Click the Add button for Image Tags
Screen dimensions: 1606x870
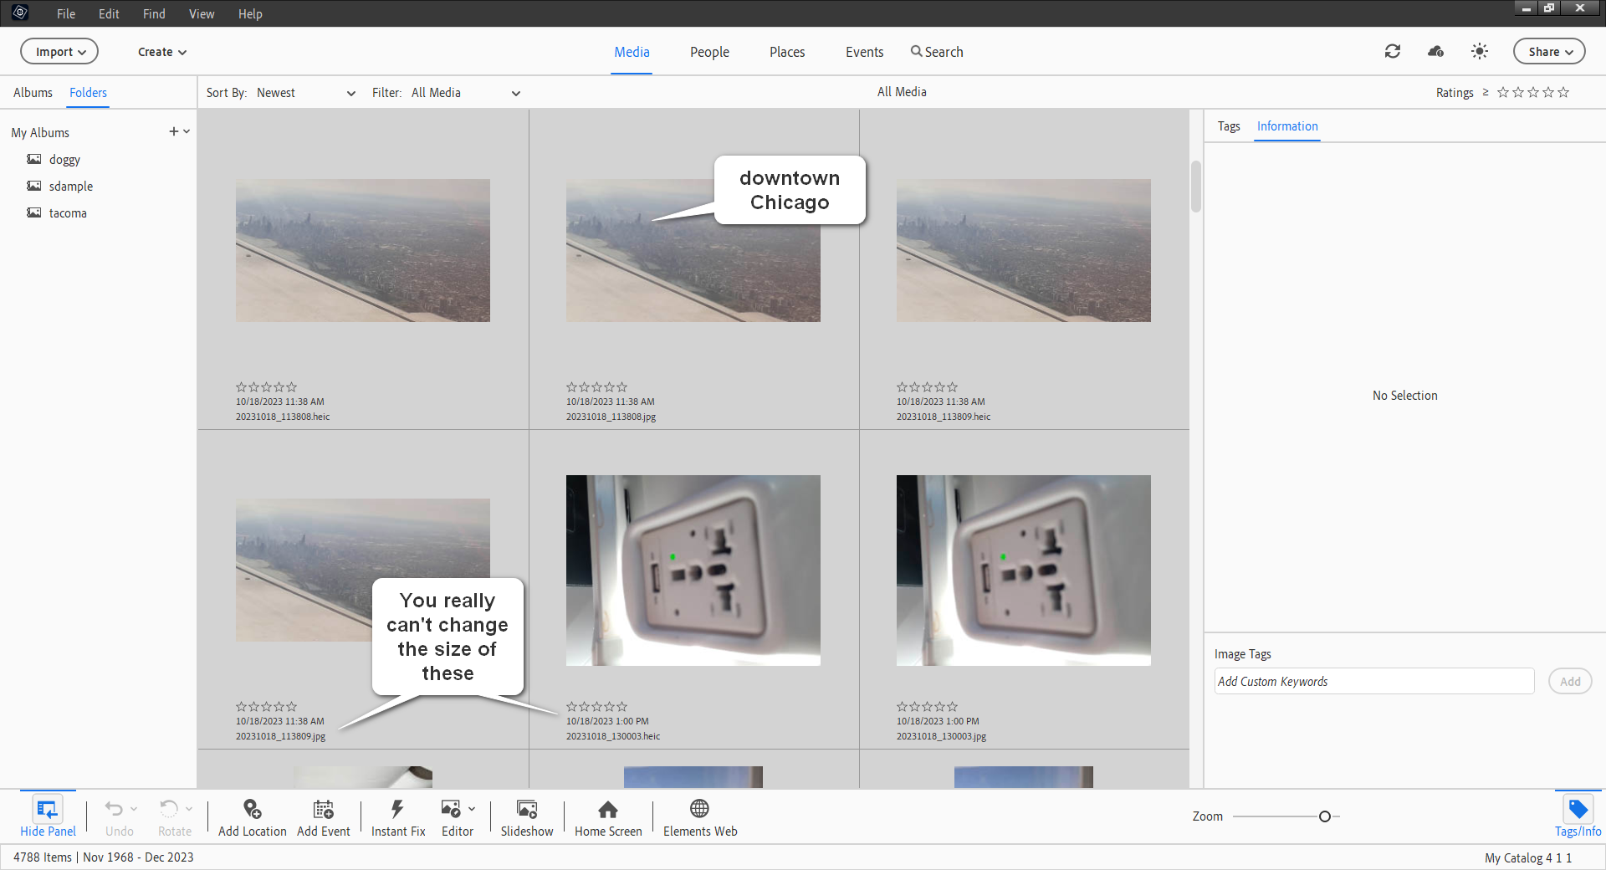(1569, 681)
